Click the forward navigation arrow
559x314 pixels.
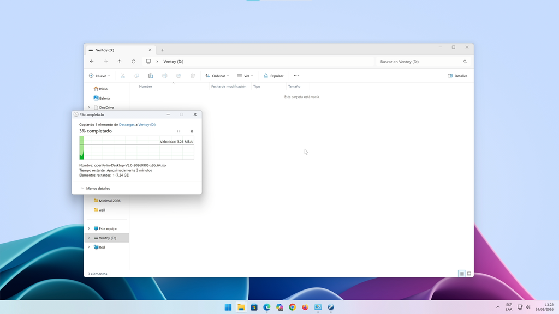105,62
